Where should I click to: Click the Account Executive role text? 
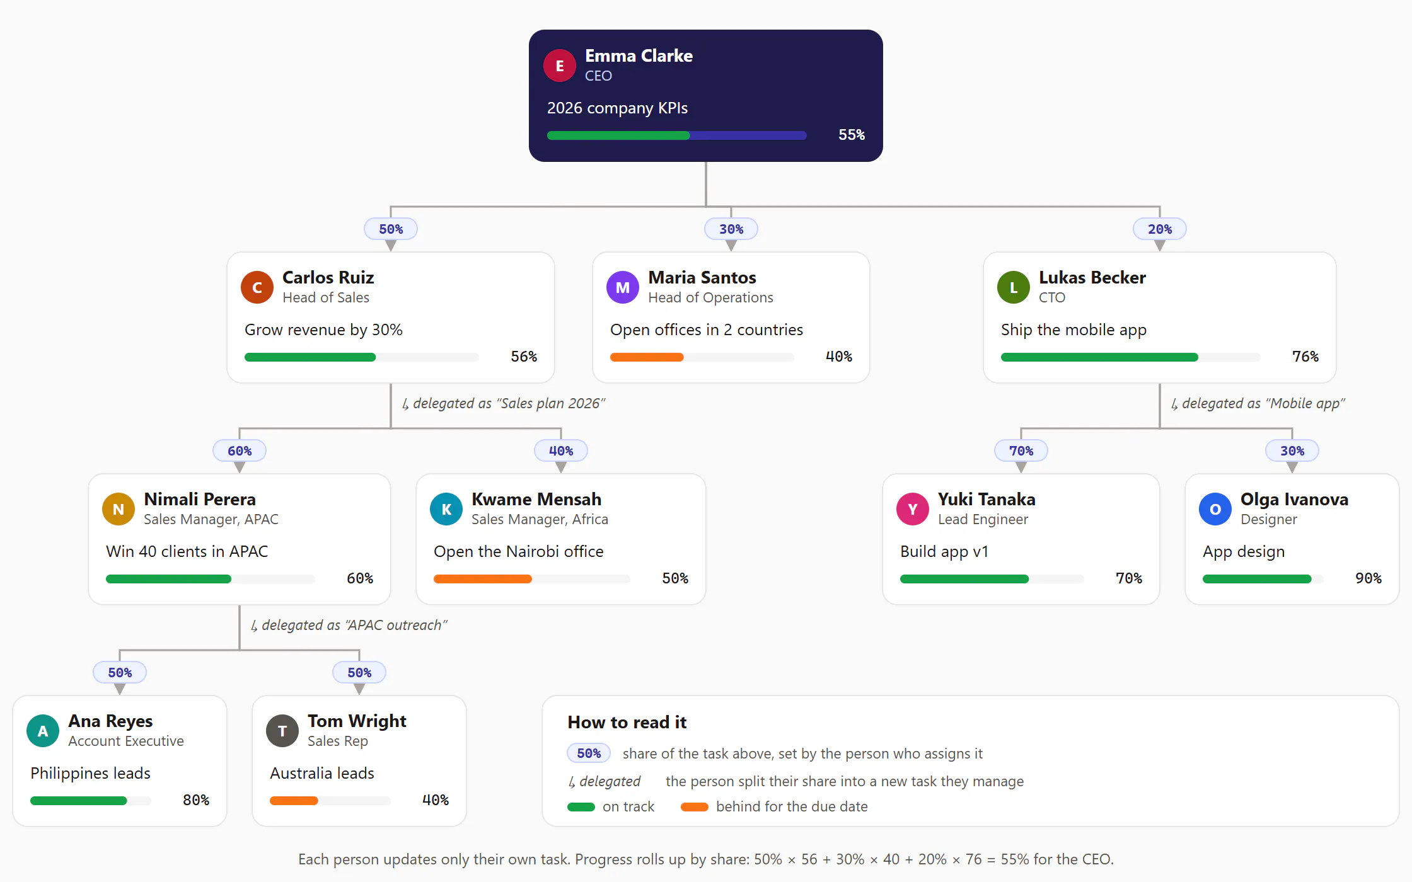[126, 741]
